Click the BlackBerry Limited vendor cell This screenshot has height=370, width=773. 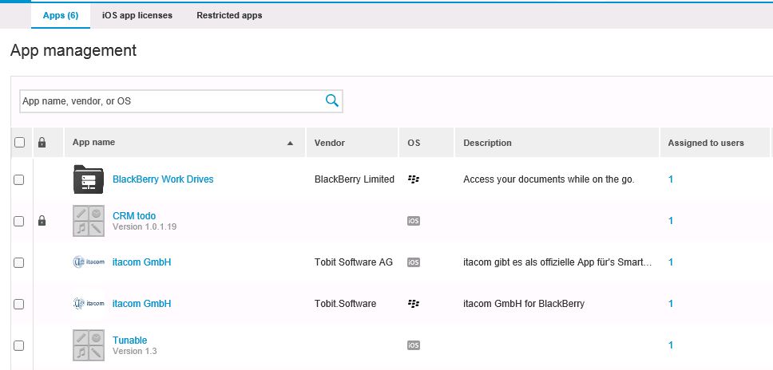(x=355, y=179)
